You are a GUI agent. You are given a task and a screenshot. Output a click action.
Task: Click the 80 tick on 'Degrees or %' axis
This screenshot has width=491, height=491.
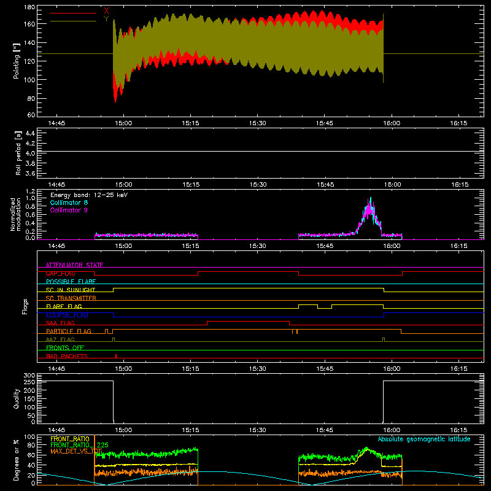pos(31,445)
